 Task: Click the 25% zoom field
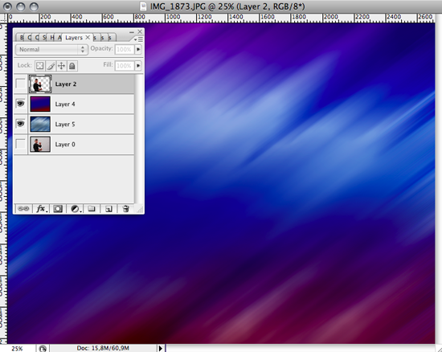click(x=18, y=349)
